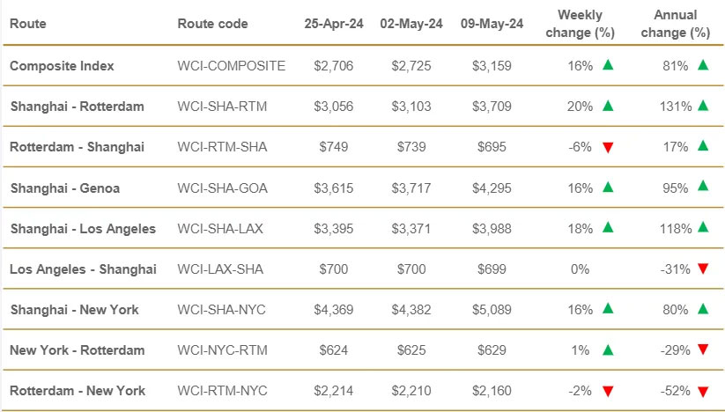Click green weekly arrow for Shanghai - Los Angeles
The width and height of the screenshot is (725, 412).
[608, 228]
